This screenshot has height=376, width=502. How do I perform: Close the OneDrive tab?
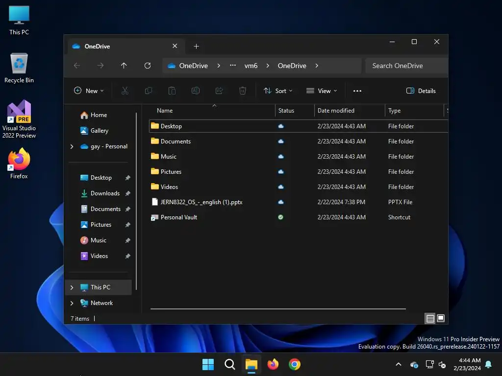tap(175, 46)
